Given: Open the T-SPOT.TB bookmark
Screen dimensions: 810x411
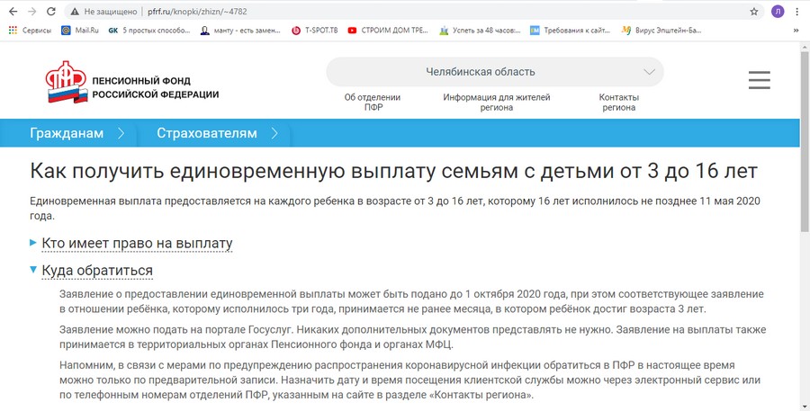Looking at the screenshot, I should pos(315,30).
